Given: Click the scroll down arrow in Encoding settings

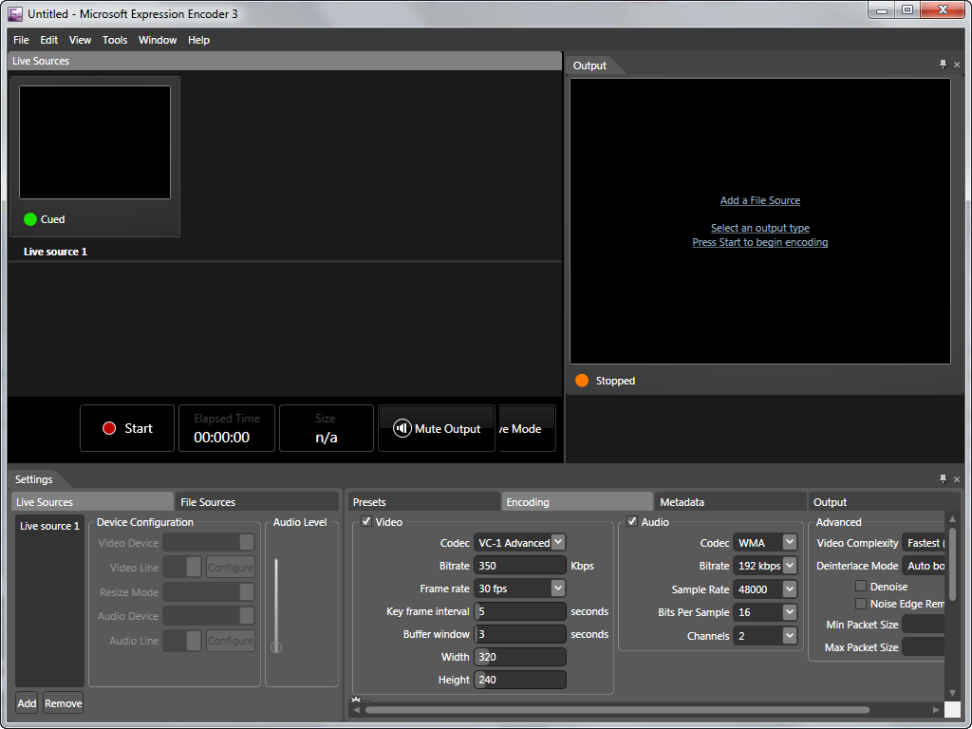Looking at the screenshot, I should pyautogui.click(x=952, y=693).
